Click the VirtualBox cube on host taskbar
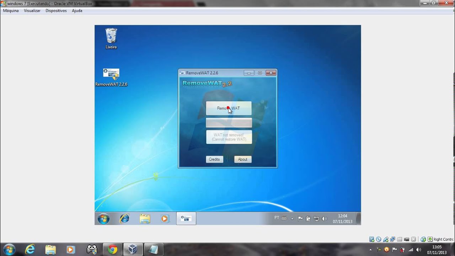This screenshot has height=256, width=455. 133,250
